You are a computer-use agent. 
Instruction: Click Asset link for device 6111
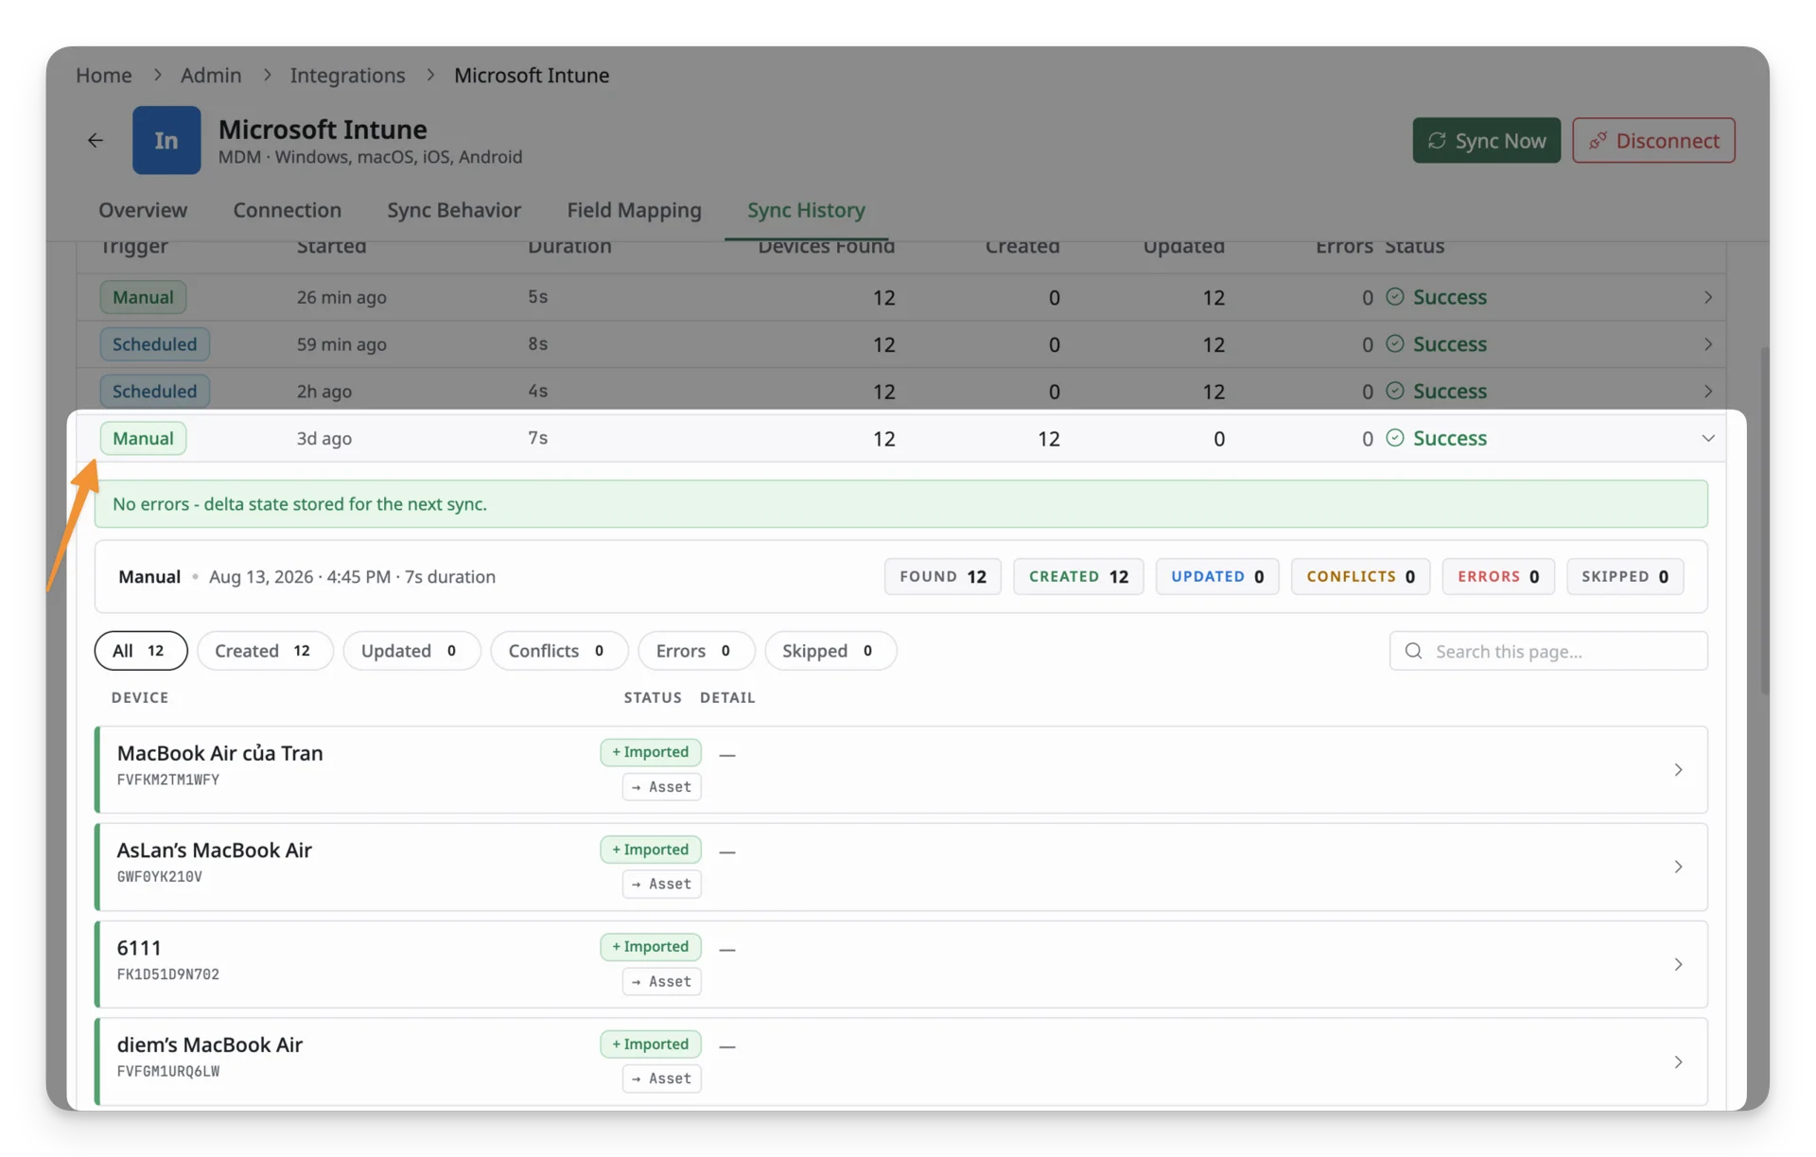(661, 982)
